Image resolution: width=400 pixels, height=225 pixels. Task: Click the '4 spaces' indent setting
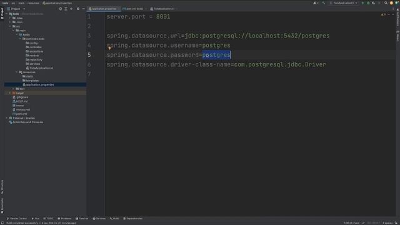(x=387, y=223)
